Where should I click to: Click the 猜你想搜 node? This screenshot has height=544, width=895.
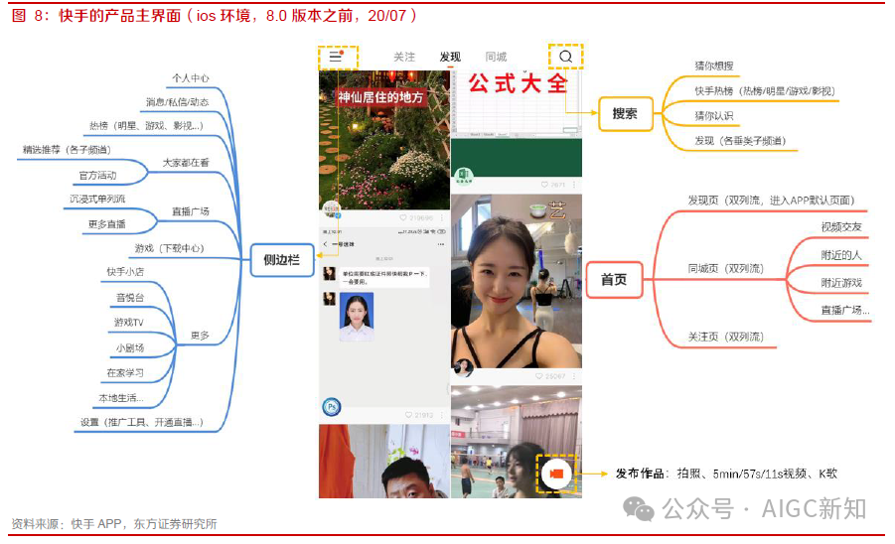714,66
